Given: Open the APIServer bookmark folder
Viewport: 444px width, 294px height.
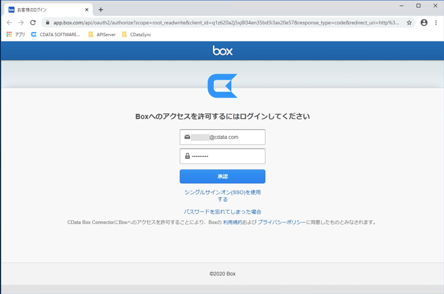Looking at the screenshot, I should [102, 35].
